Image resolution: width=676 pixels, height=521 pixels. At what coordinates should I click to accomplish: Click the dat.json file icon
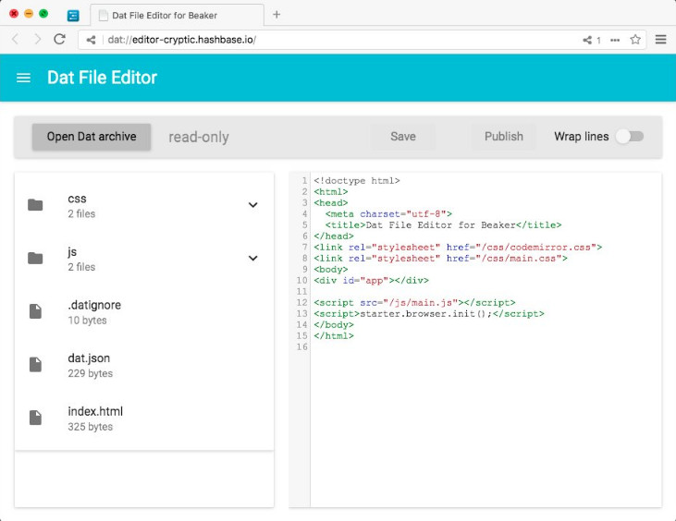click(35, 364)
